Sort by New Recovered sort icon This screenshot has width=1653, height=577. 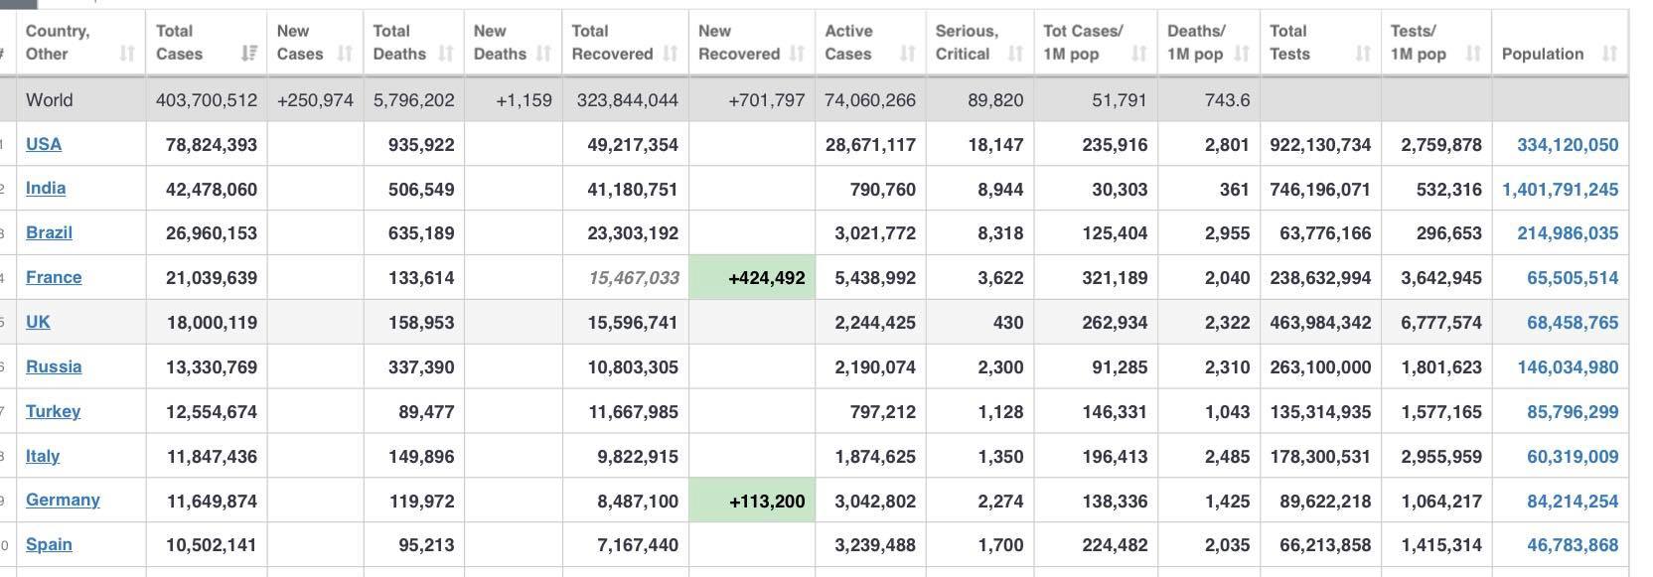tap(797, 54)
